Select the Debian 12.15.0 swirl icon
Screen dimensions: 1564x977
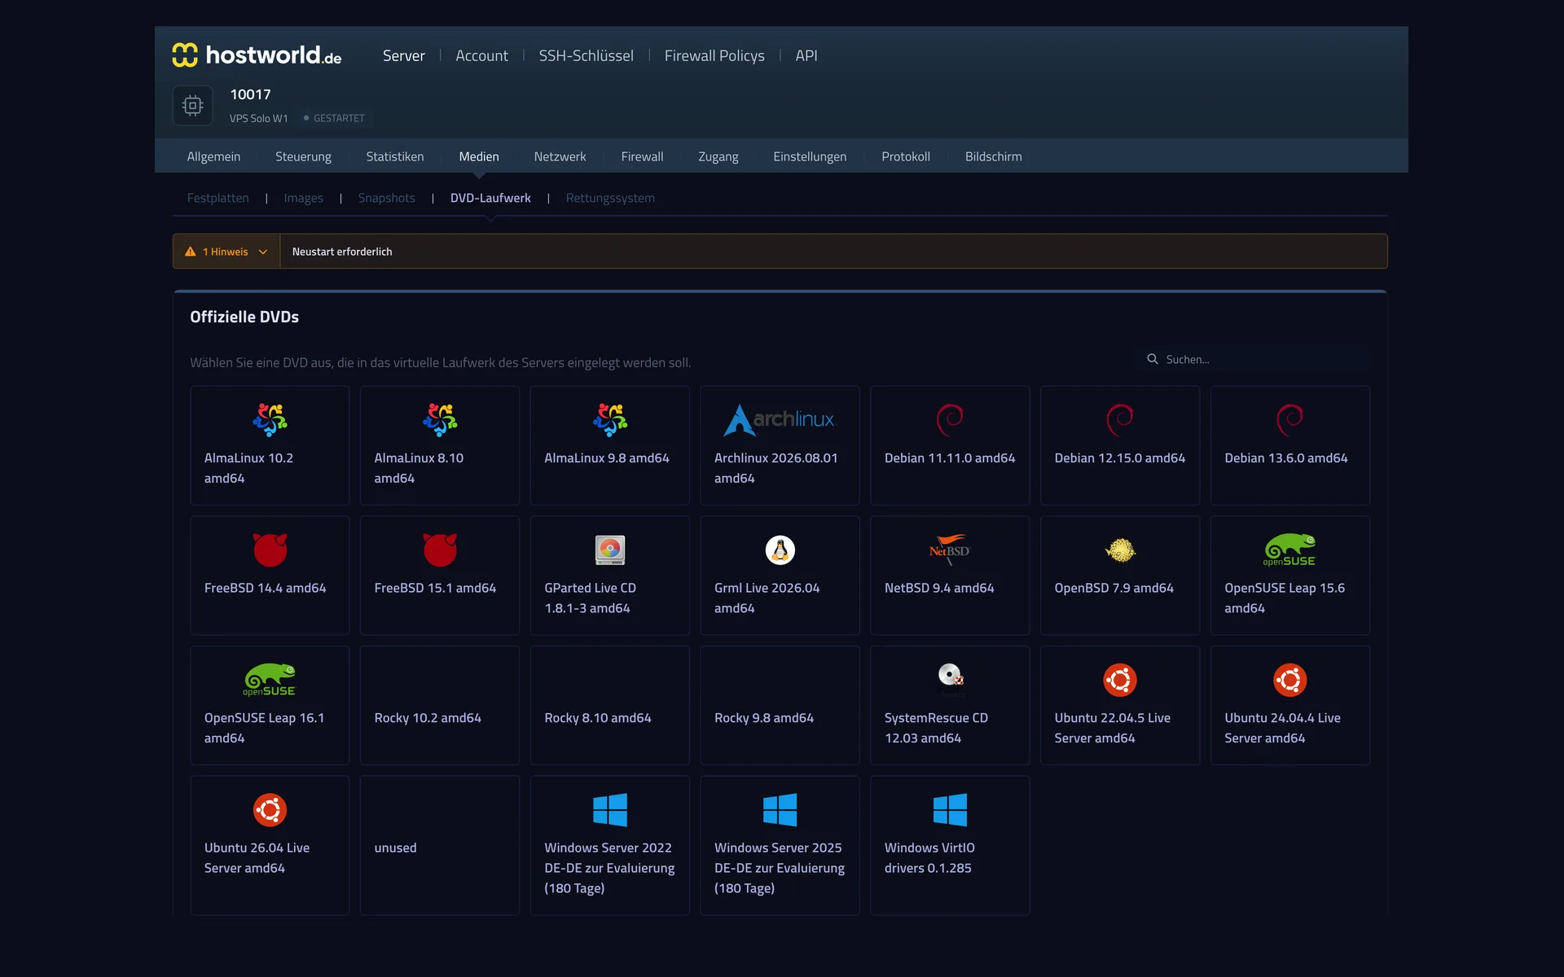pyautogui.click(x=1120, y=420)
